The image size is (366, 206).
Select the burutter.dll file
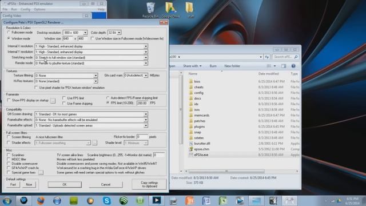pos(202,144)
